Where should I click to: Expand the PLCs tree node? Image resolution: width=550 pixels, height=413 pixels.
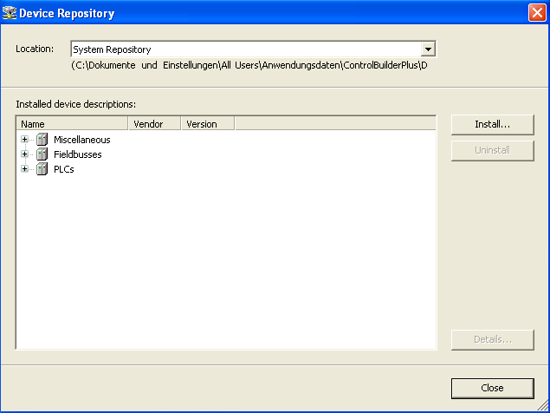point(25,169)
